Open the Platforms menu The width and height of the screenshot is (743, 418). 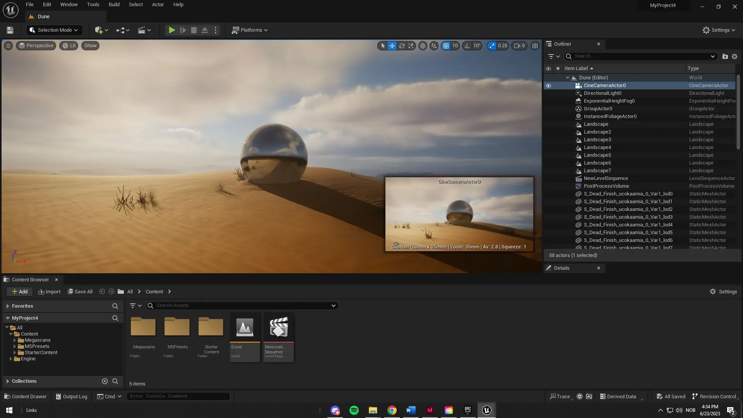point(250,30)
